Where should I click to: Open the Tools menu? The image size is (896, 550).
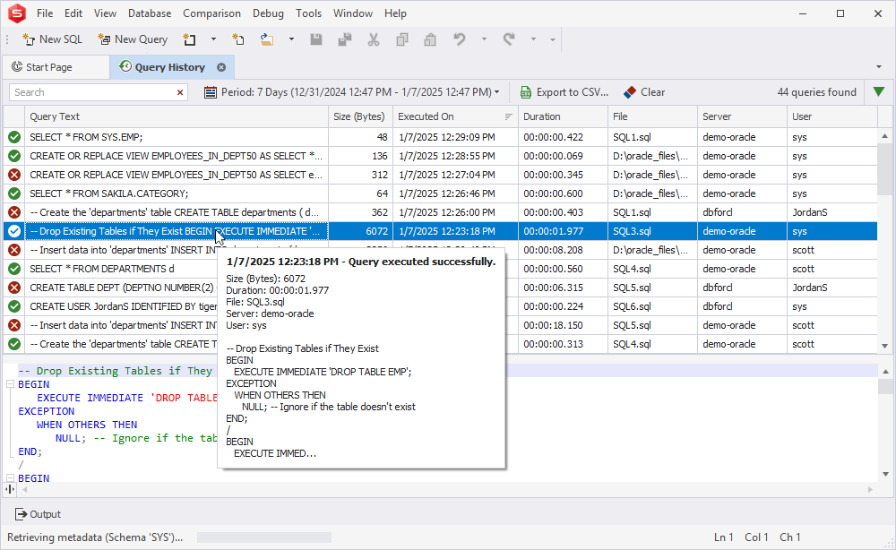coord(308,13)
